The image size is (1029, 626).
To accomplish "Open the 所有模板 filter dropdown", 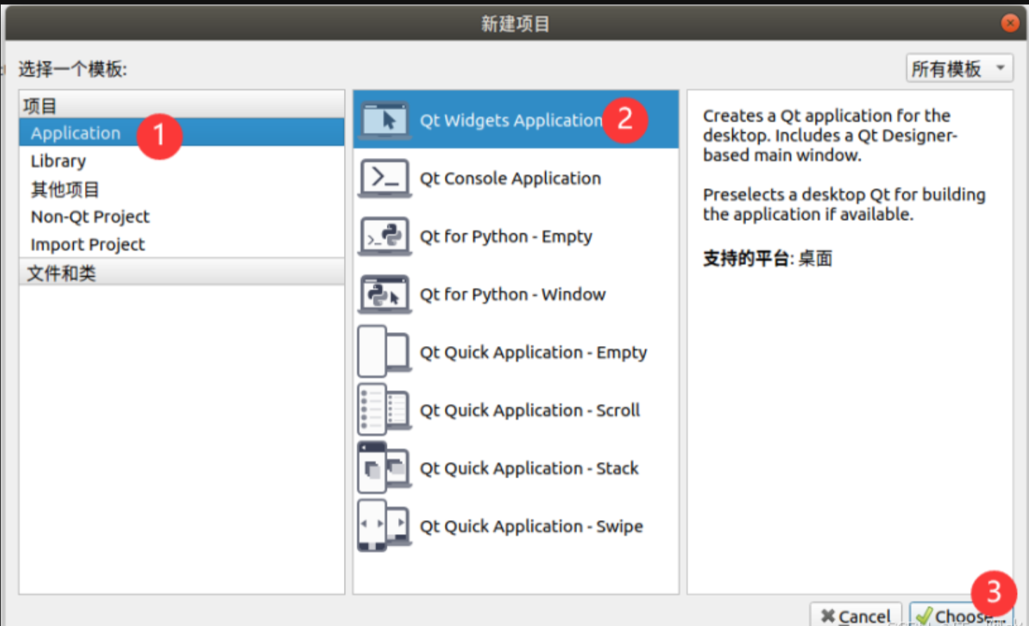I will click(959, 69).
